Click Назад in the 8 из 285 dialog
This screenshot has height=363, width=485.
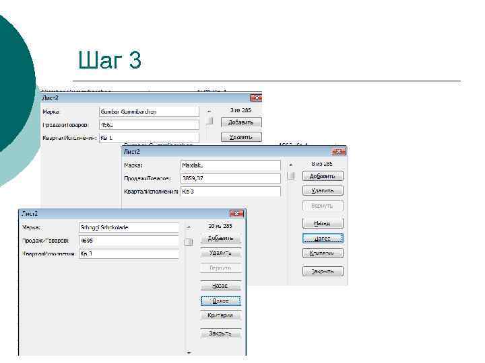click(x=323, y=223)
